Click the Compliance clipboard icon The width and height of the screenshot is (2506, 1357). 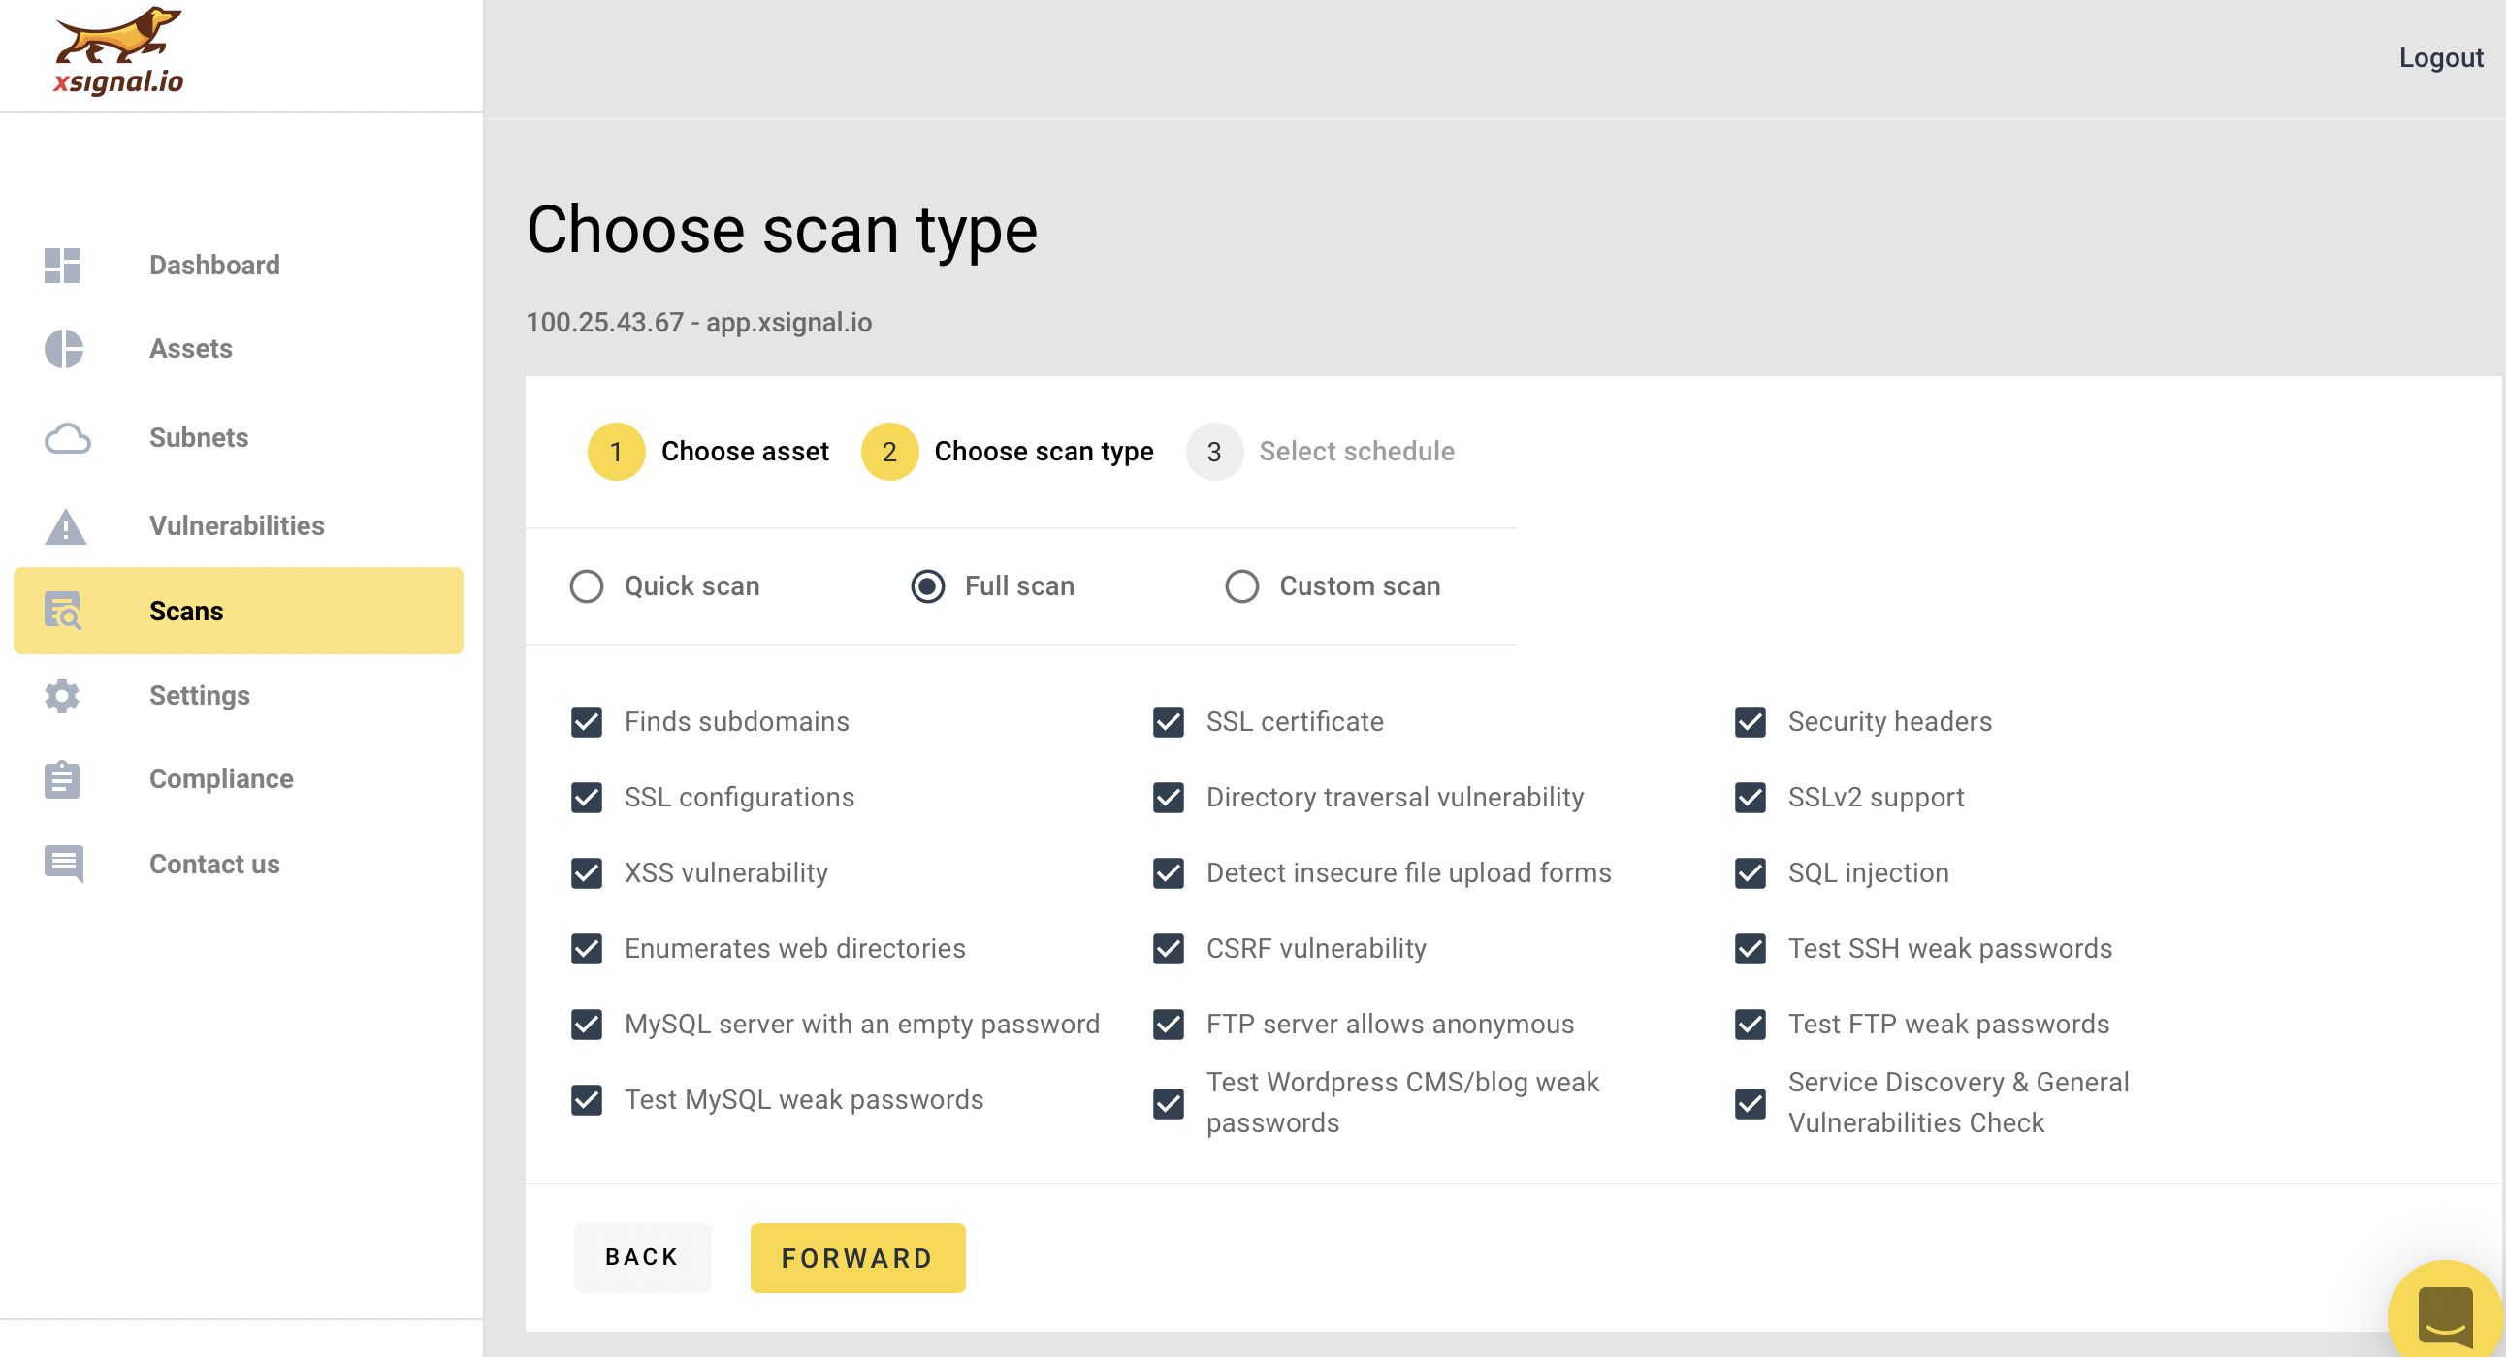pos(62,779)
